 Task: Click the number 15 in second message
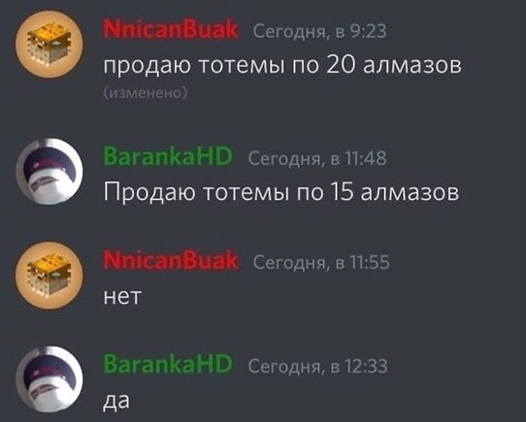point(342,191)
